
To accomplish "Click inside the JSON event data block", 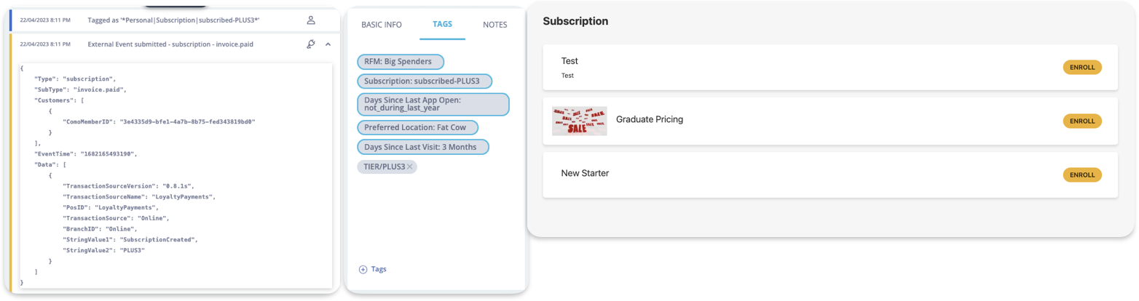I will coord(176,174).
